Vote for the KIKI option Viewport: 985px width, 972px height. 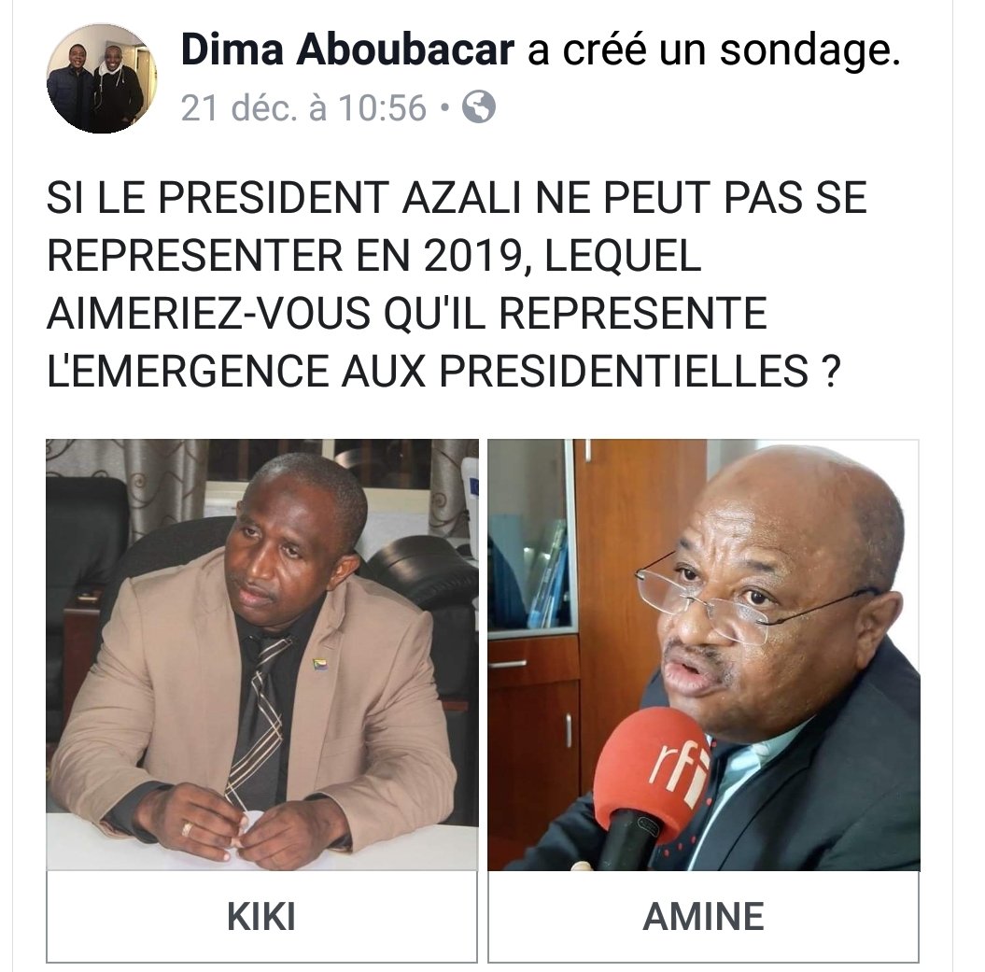coord(261,917)
